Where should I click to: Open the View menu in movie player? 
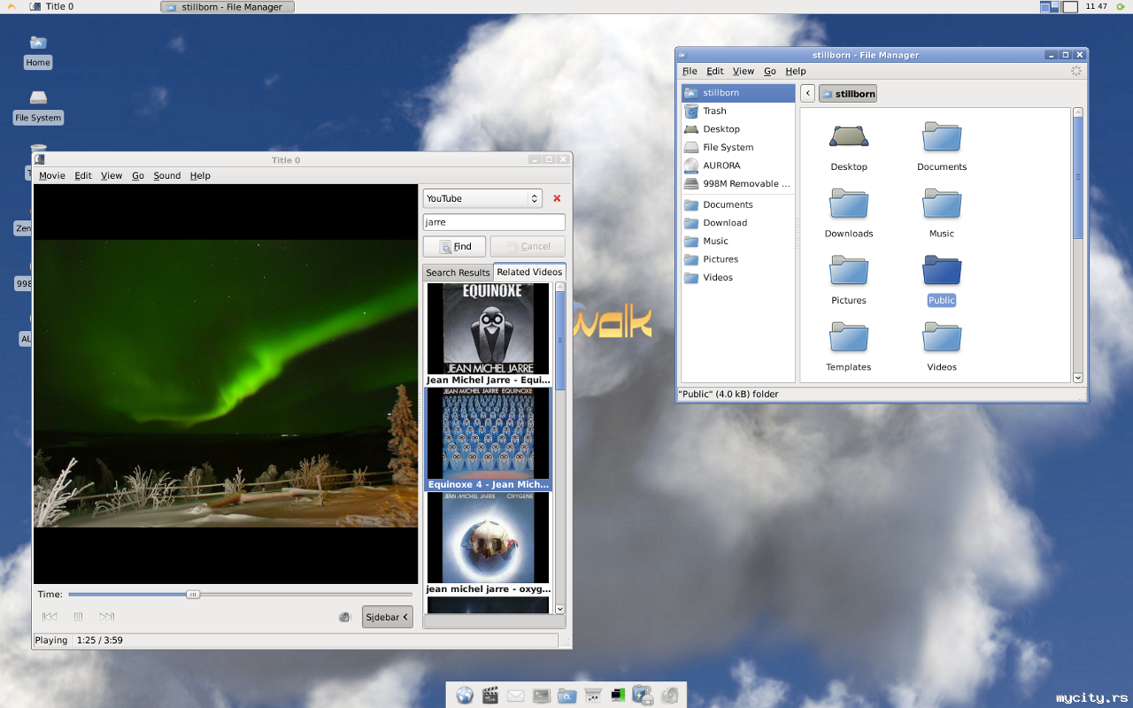[x=112, y=176]
